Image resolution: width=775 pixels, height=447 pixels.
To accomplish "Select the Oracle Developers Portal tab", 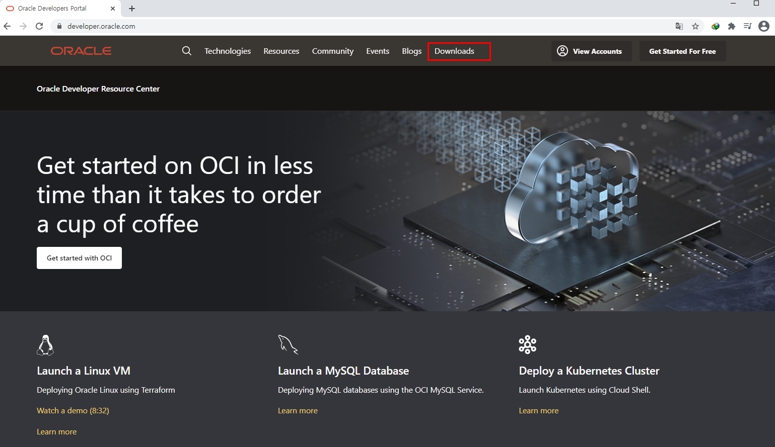I will click(x=60, y=9).
